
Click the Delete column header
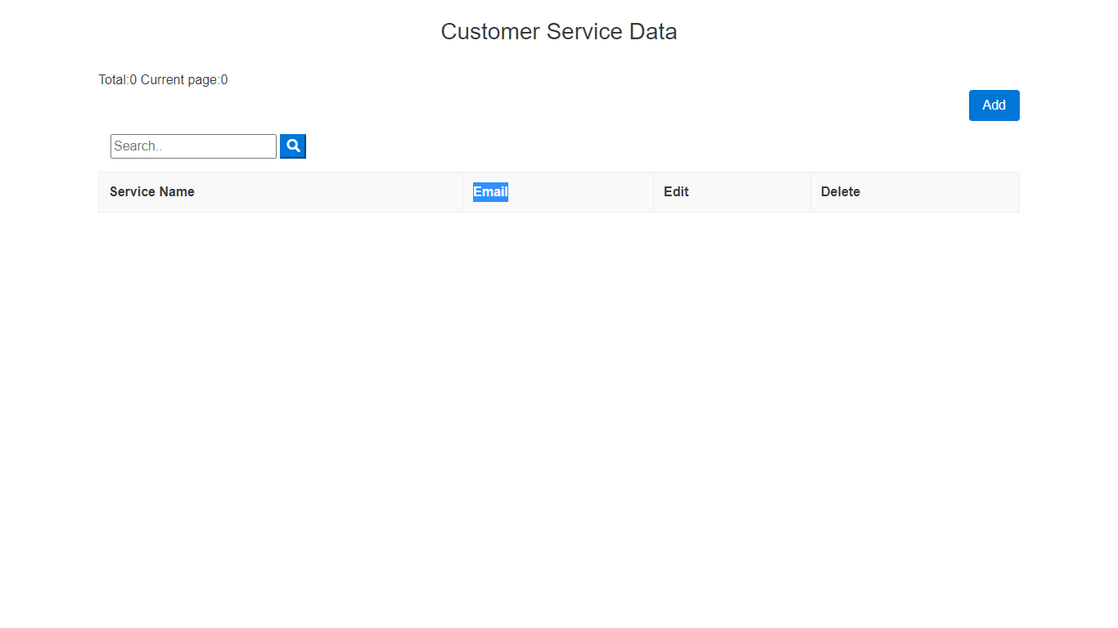pos(840,192)
